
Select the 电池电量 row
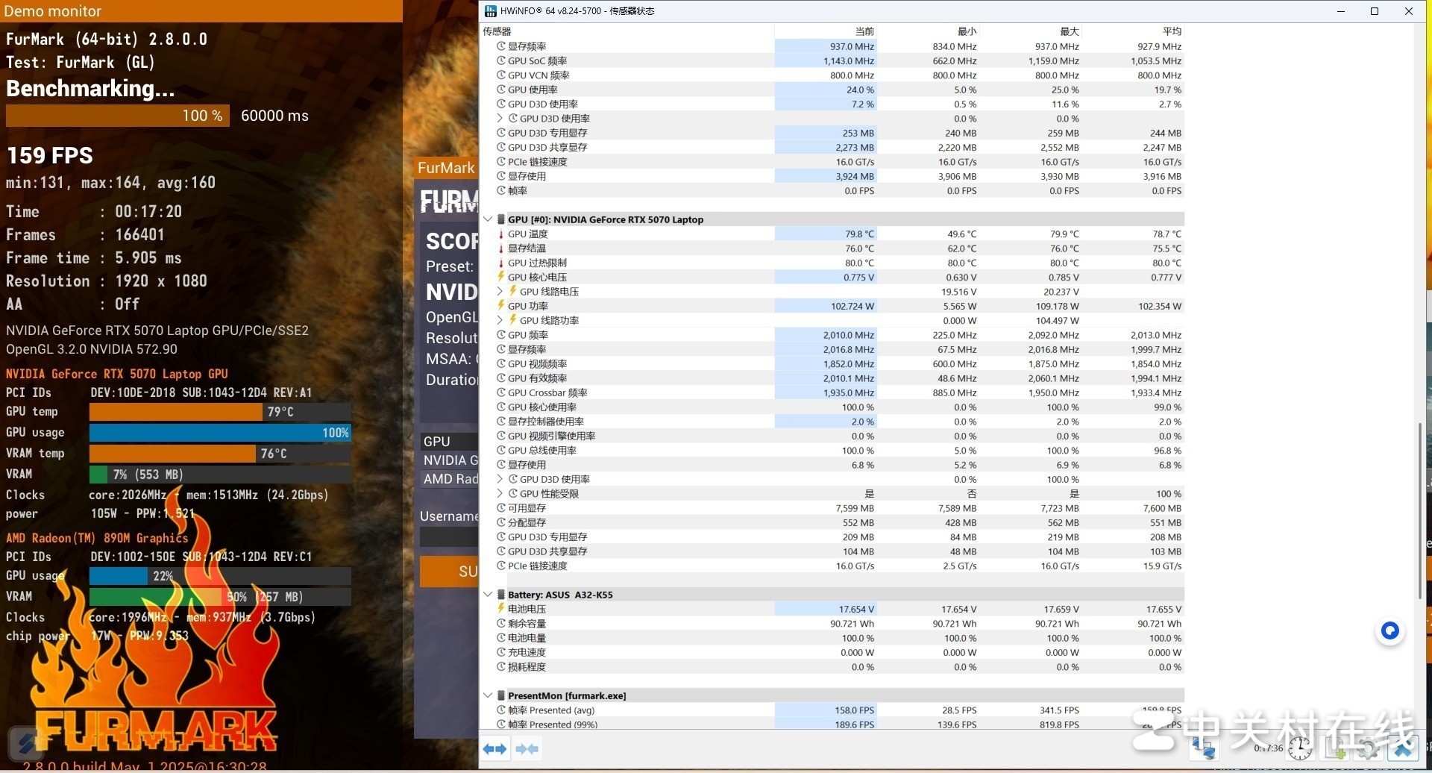pos(832,638)
